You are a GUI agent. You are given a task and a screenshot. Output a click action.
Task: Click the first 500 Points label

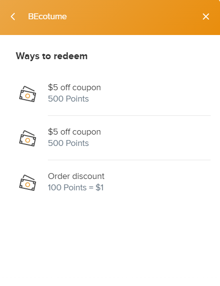[x=69, y=99]
